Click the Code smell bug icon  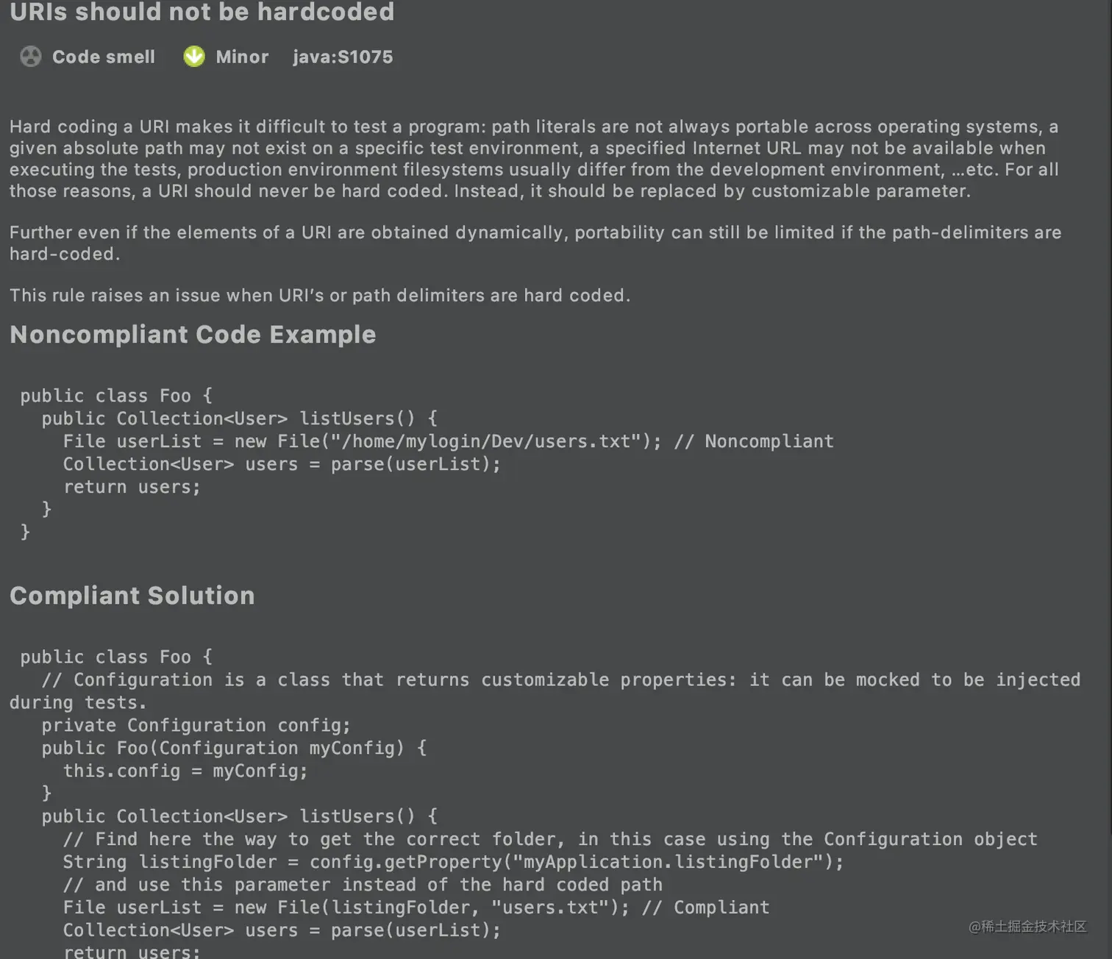[31, 57]
